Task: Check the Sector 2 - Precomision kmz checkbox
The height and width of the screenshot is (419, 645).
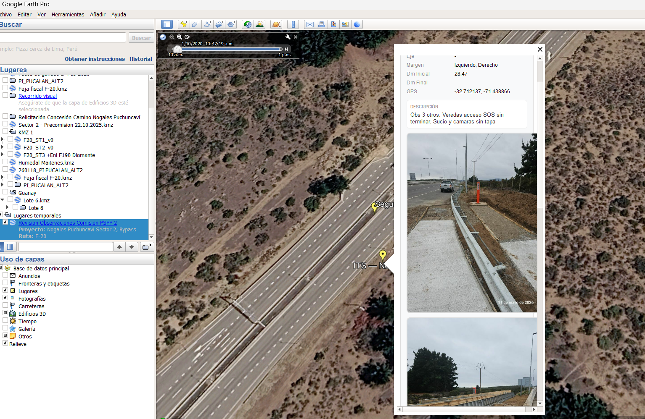Action: [x=5, y=124]
